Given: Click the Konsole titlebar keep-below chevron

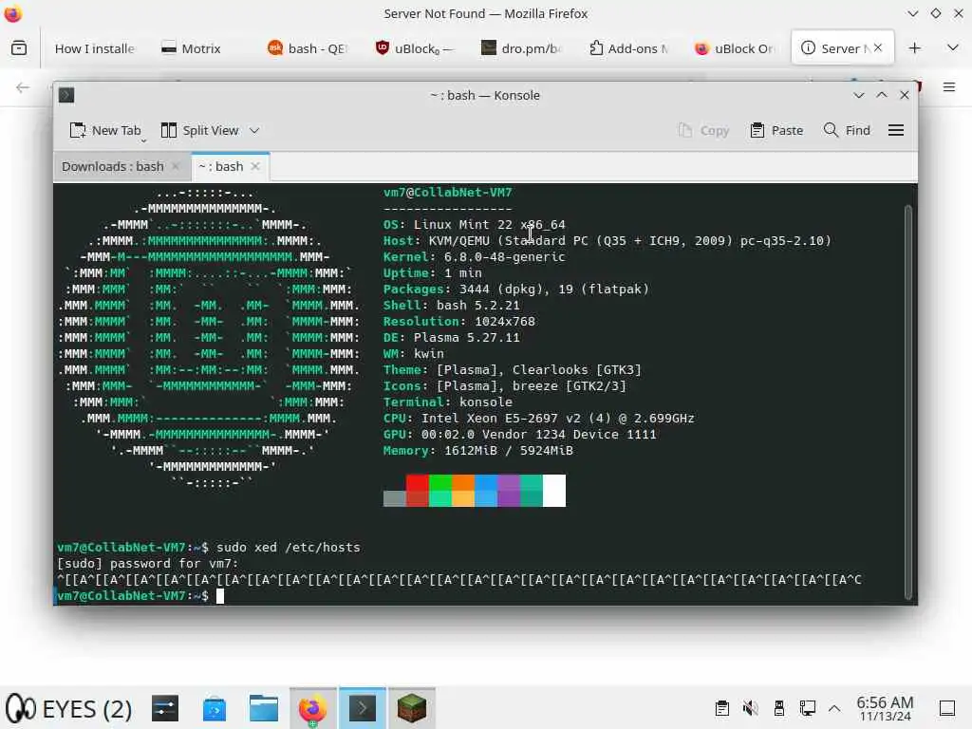Looking at the screenshot, I should pyautogui.click(x=858, y=95).
